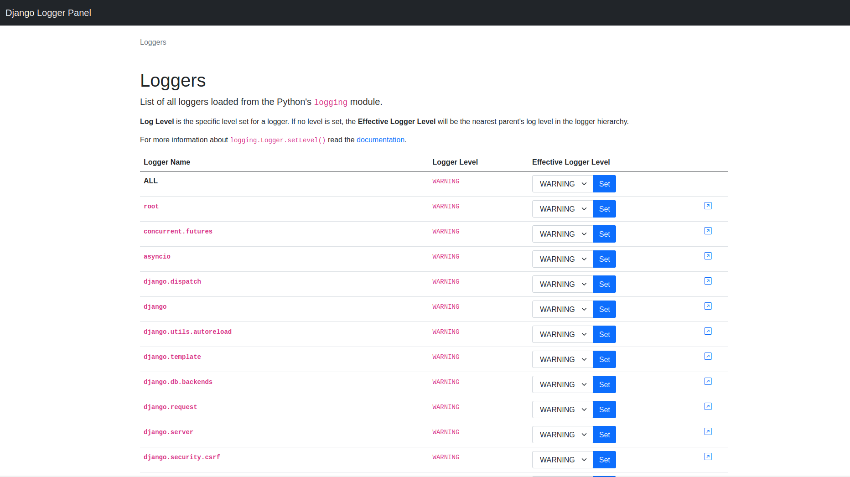Click Set button for django.template
Viewport: 850px width, 477px height.
[x=605, y=359]
